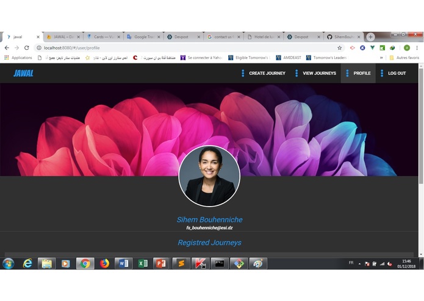Click the email fs_bouhenniche@esi.dz
The image size is (424, 301).
point(210,227)
